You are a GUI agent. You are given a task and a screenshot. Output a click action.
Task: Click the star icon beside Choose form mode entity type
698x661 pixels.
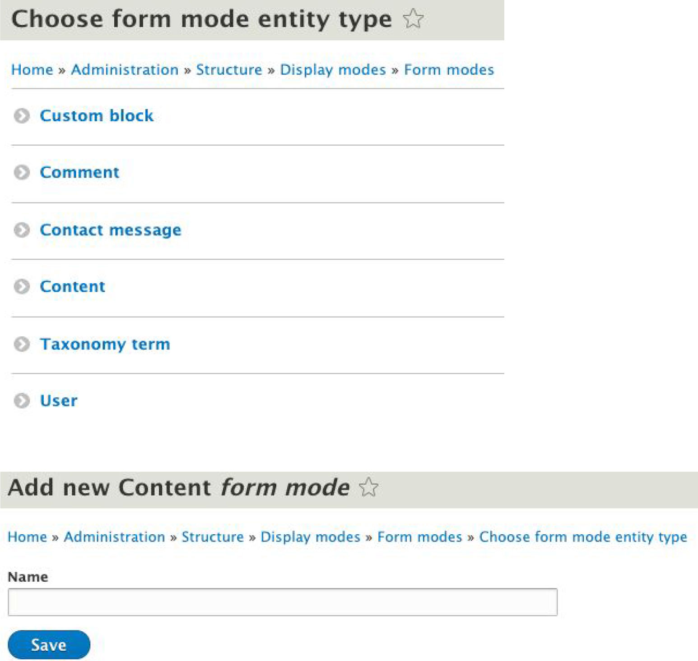click(413, 19)
